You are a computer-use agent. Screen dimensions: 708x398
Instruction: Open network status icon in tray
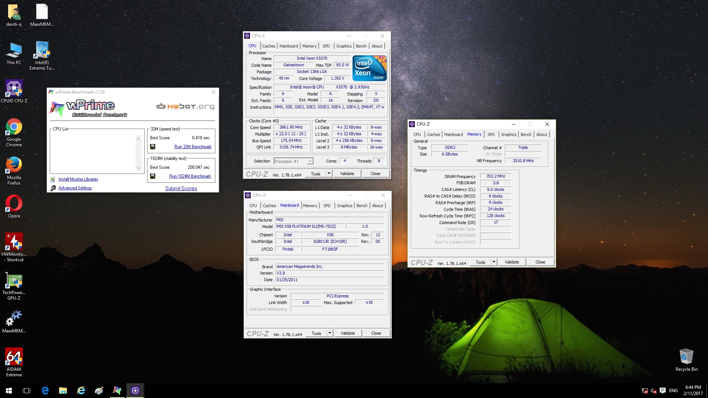pos(645,391)
